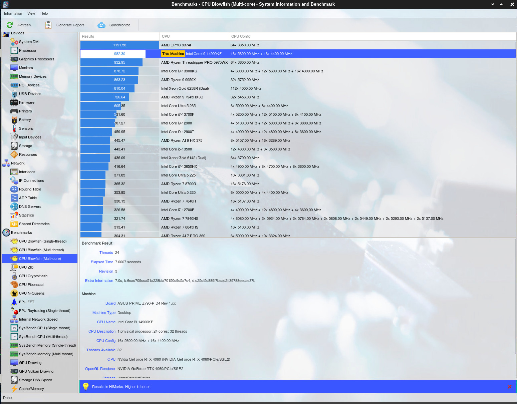Select the CPU Fibonacci shell icon
The width and height of the screenshot is (517, 404).
(x=14, y=285)
